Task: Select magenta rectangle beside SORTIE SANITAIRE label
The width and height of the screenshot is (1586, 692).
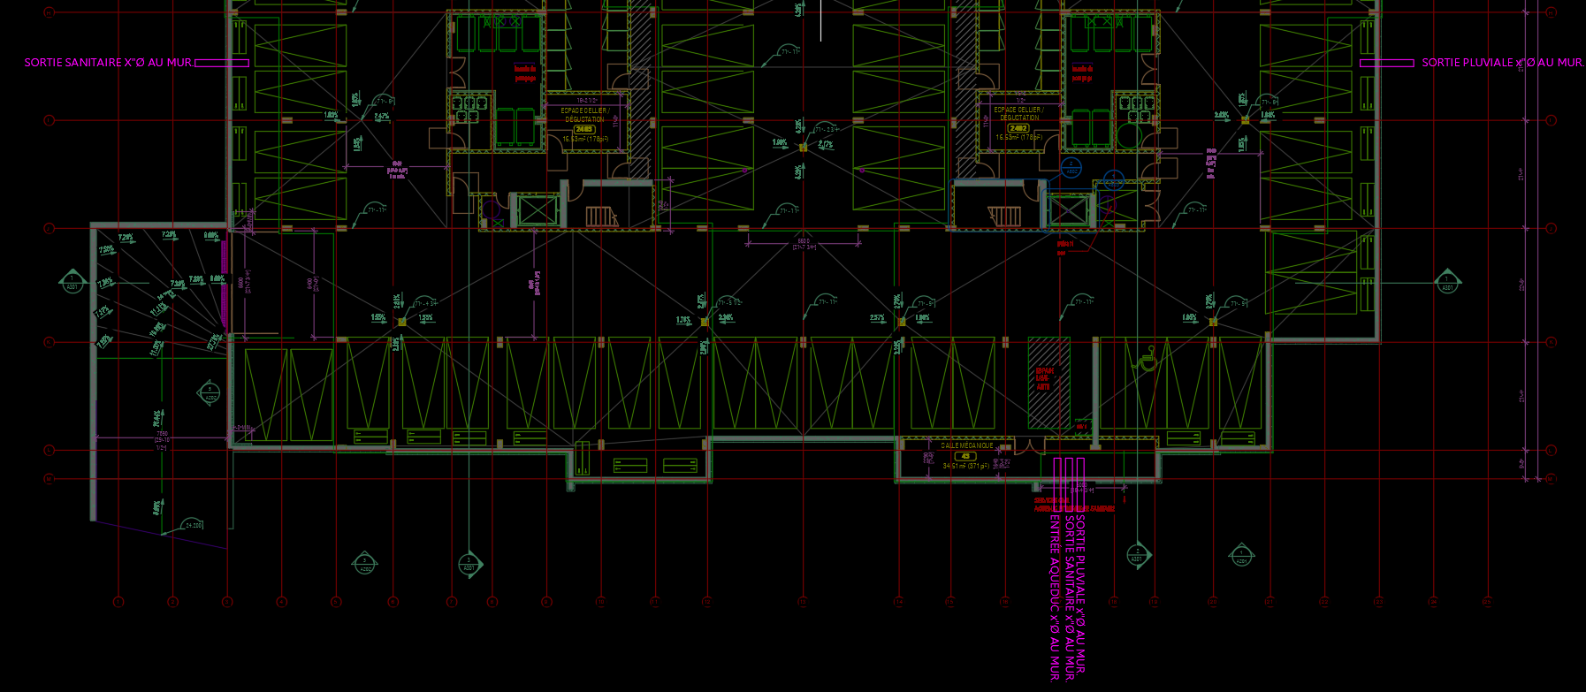Action: coord(222,63)
